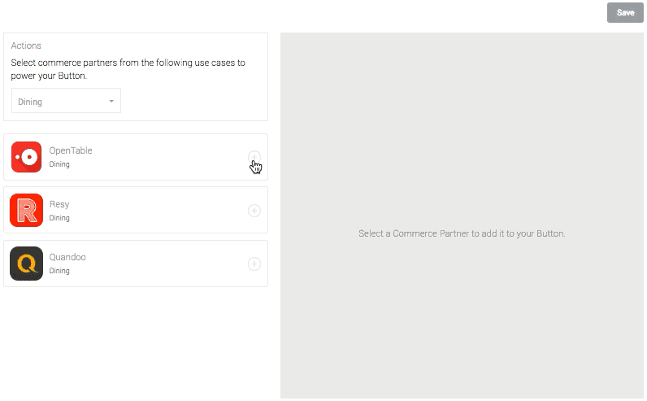Click the Dining label under Quandoo
The height and width of the screenshot is (401, 647).
[59, 271]
